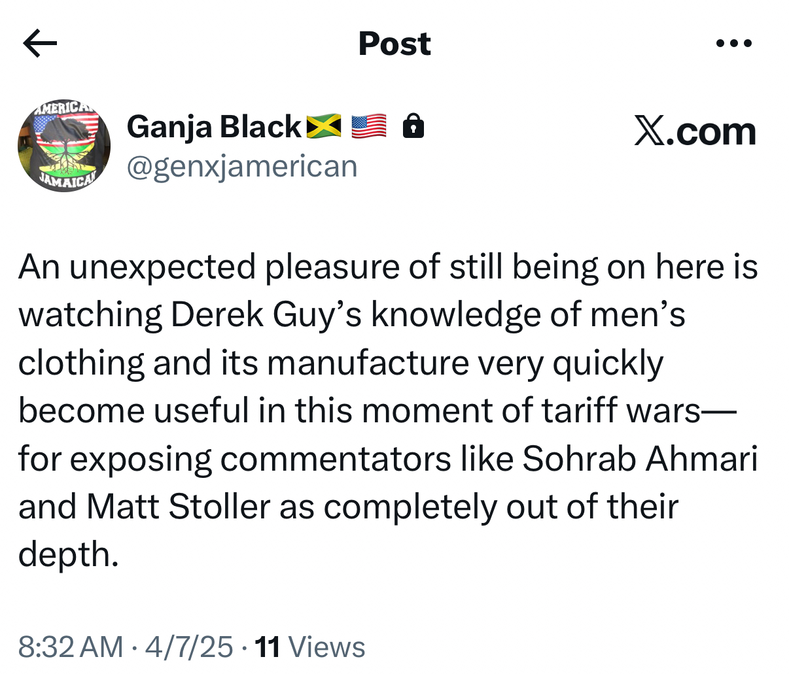The height and width of the screenshot is (674, 789).
Task: Click the word "manufacture" in the post
Action: (x=368, y=363)
